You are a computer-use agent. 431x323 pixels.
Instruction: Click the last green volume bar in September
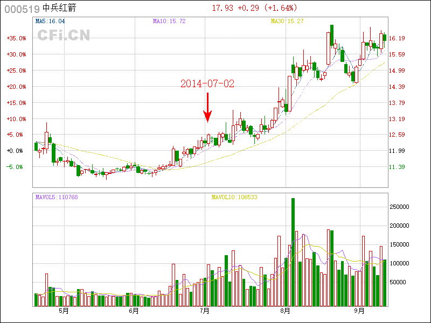(x=385, y=283)
